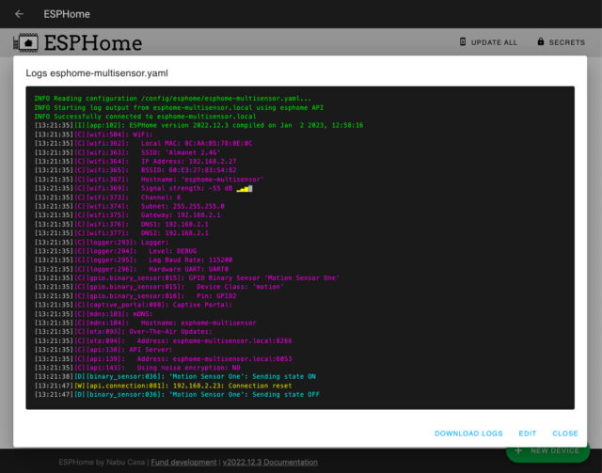Click the API Address local:6053 line
The width and height of the screenshot is (602, 473).
(163, 359)
